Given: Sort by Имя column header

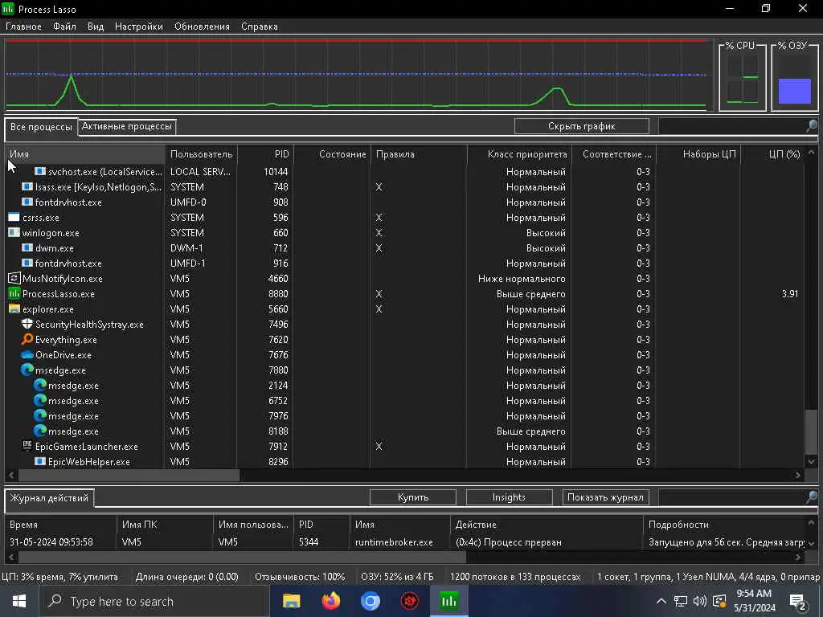Looking at the screenshot, I should (x=85, y=154).
